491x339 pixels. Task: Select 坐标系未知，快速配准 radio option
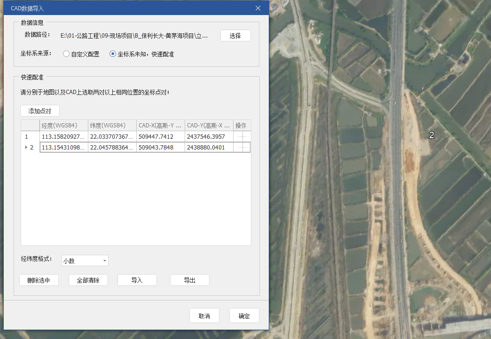113,54
